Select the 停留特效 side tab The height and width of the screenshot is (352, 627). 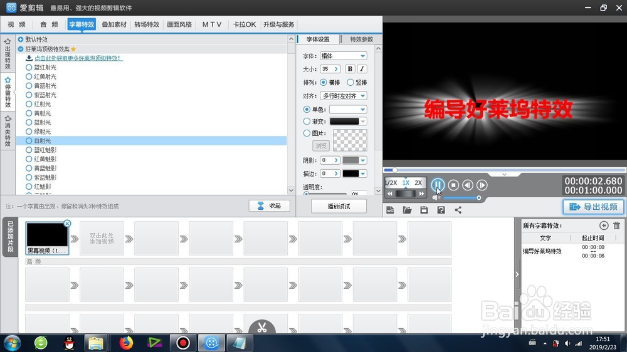tap(8, 93)
